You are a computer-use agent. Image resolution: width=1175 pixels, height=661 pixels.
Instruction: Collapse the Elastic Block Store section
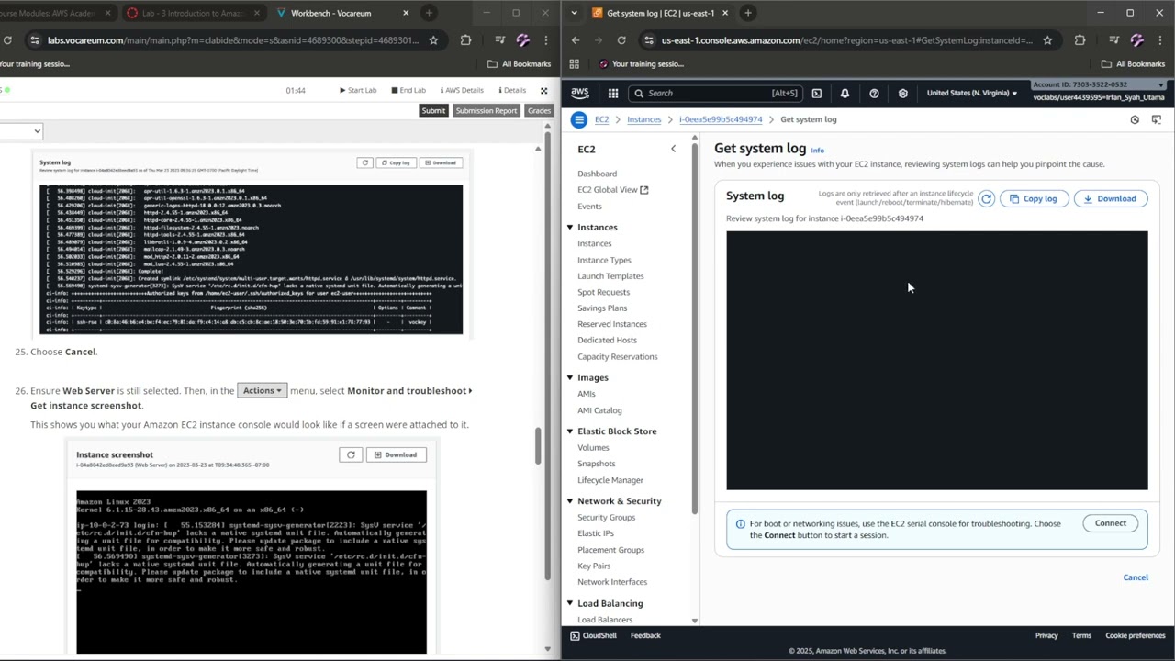click(x=569, y=431)
